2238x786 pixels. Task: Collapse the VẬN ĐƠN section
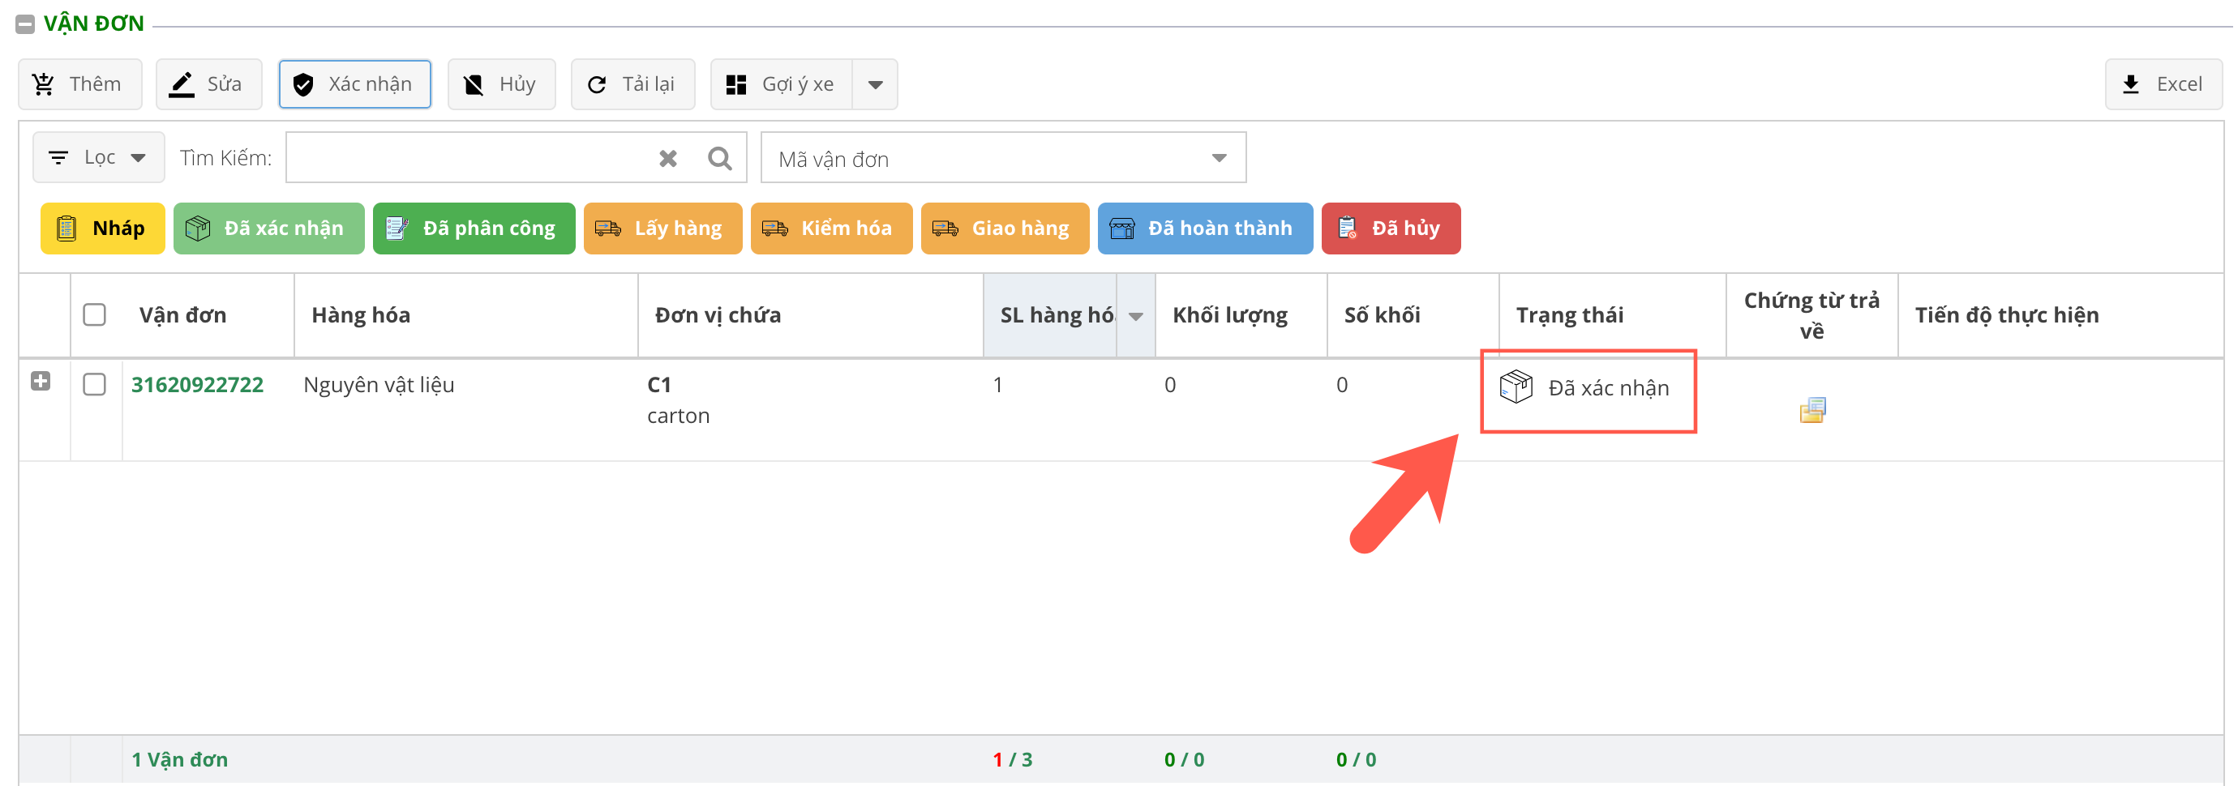click(25, 24)
